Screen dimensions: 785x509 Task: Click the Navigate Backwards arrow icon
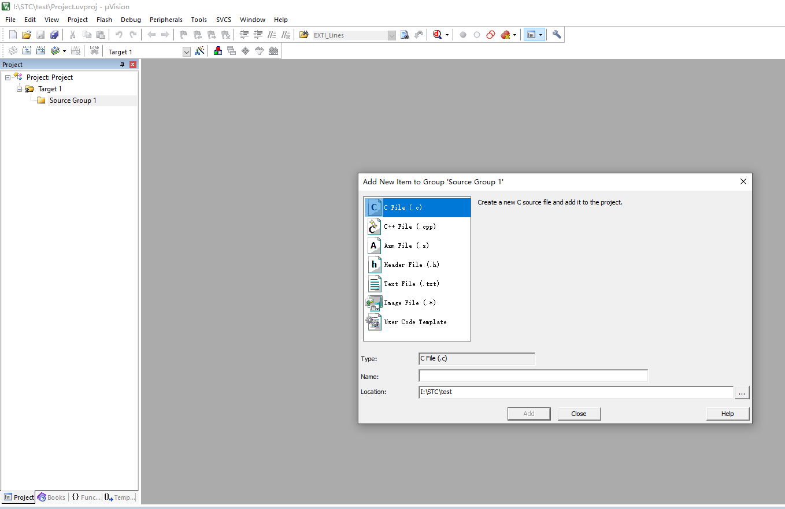pos(151,35)
